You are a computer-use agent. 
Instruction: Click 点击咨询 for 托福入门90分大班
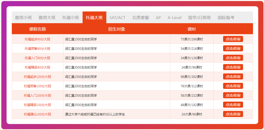(233, 58)
